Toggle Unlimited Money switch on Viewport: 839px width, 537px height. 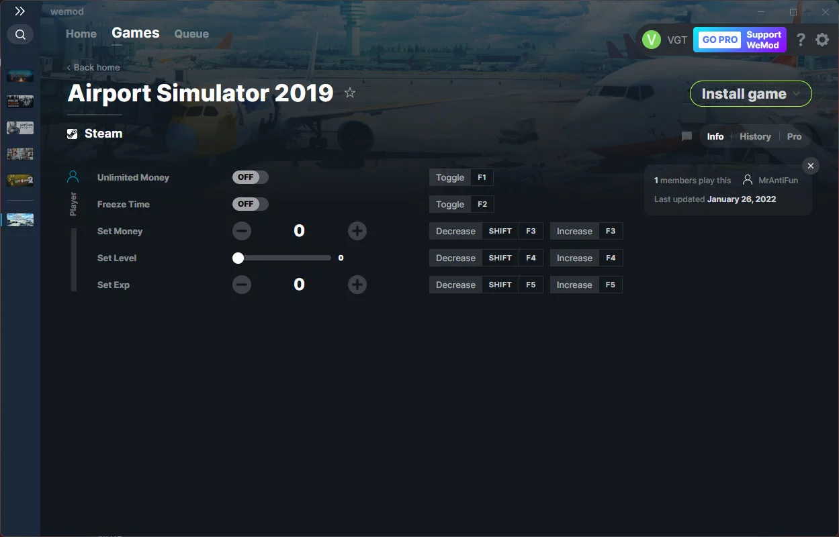(x=251, y=177)
